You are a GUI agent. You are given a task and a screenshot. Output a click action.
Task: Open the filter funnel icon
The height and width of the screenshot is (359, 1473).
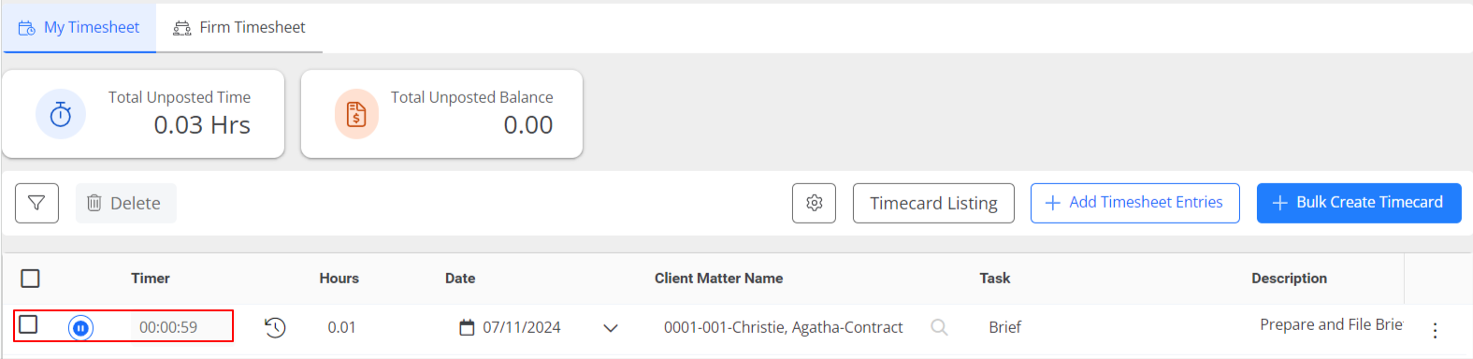pyautogui.click(x=36, y=203)
